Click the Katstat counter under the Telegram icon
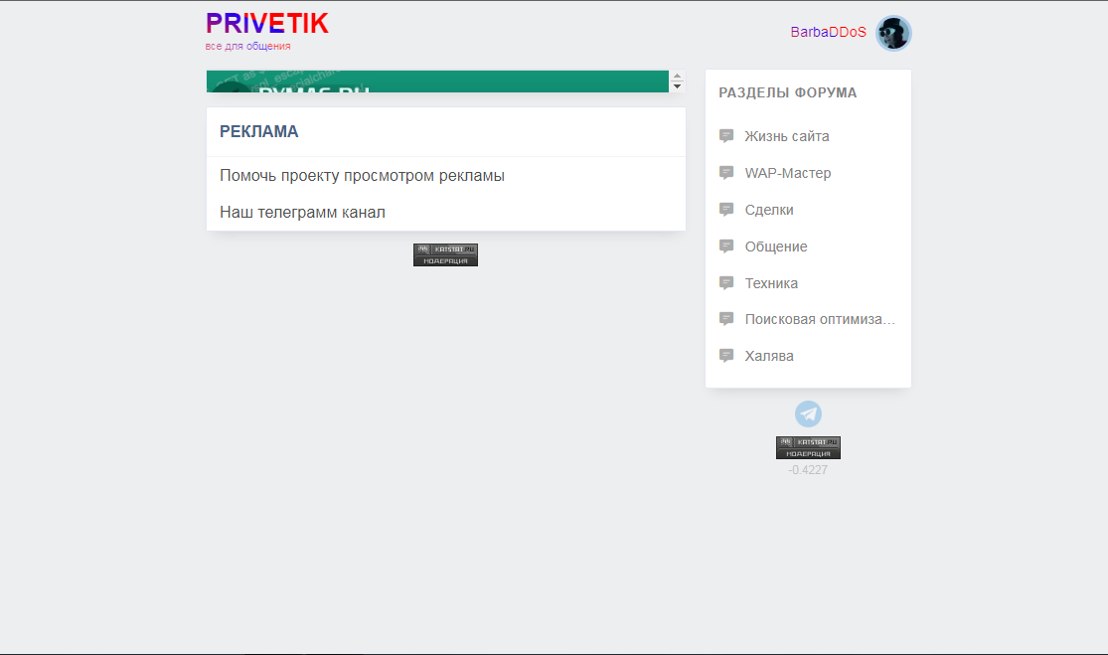This screenshot has height=655, width=1108. click(808, 447)
